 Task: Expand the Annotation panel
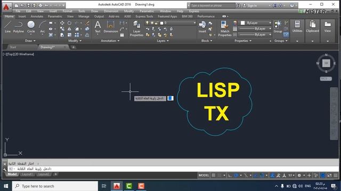(x=110, y=41)
